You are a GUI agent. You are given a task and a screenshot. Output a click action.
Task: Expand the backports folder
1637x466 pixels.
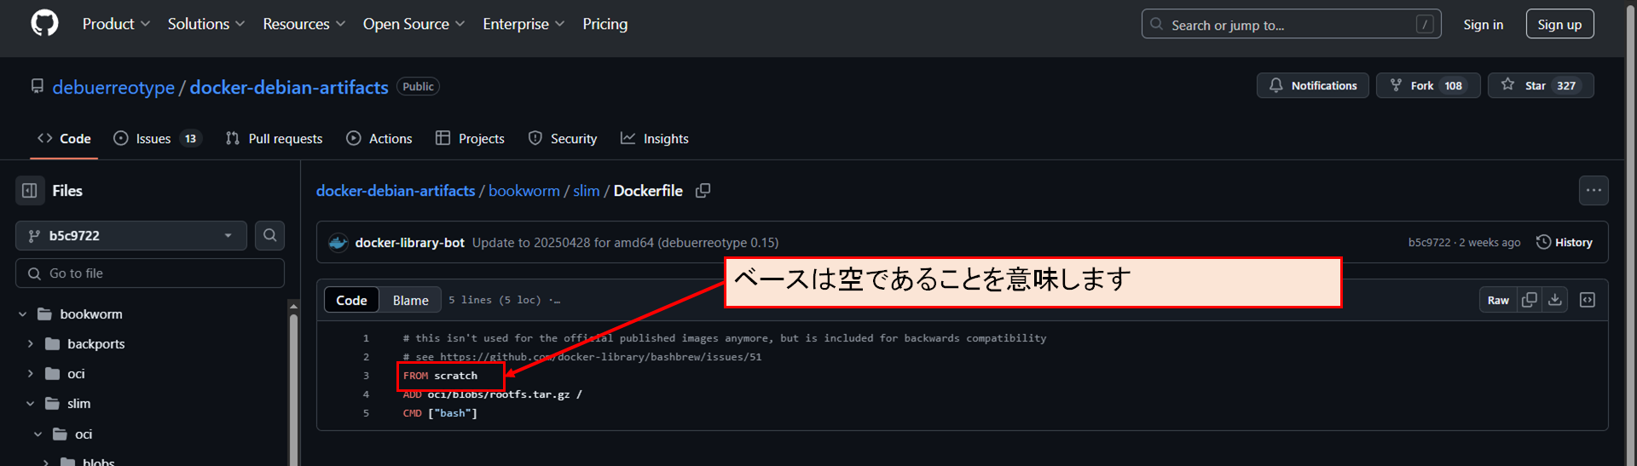coord(31,344)
